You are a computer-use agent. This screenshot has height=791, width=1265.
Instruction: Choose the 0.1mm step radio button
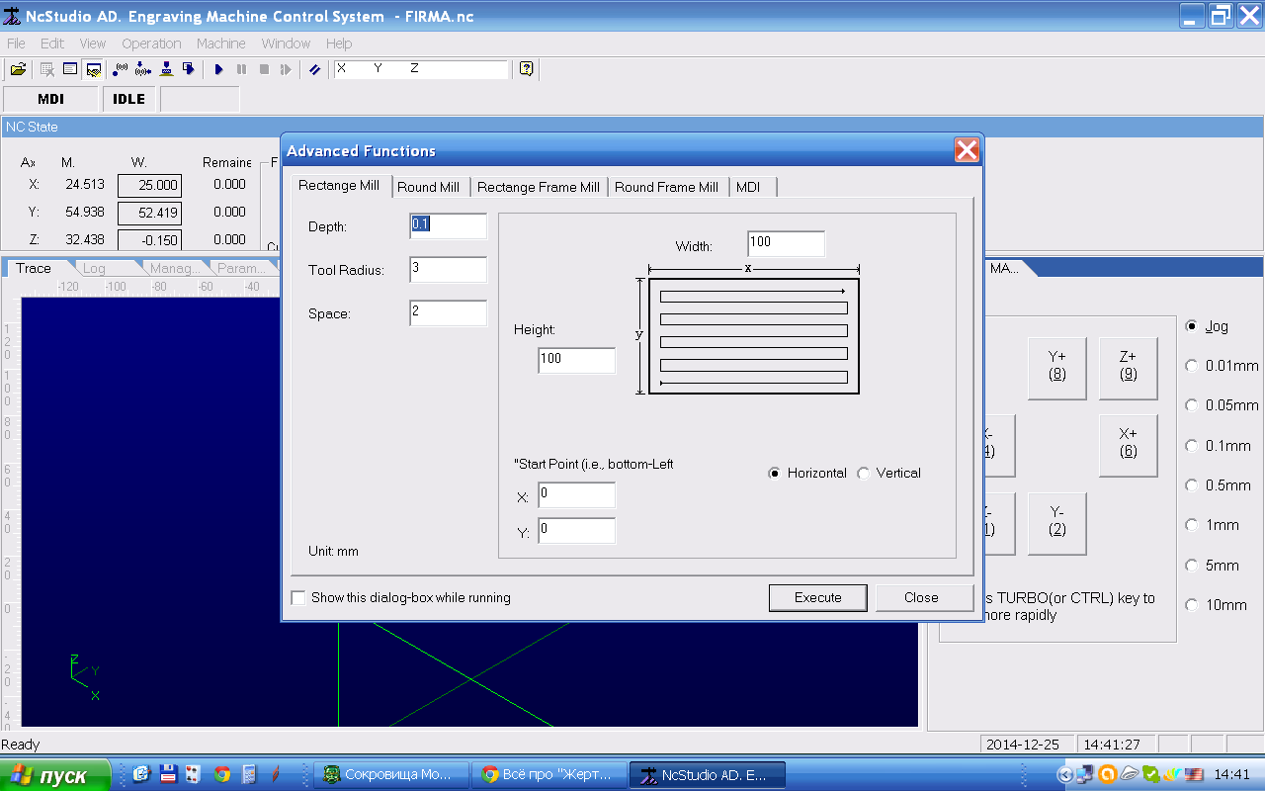pos(1192,446)
